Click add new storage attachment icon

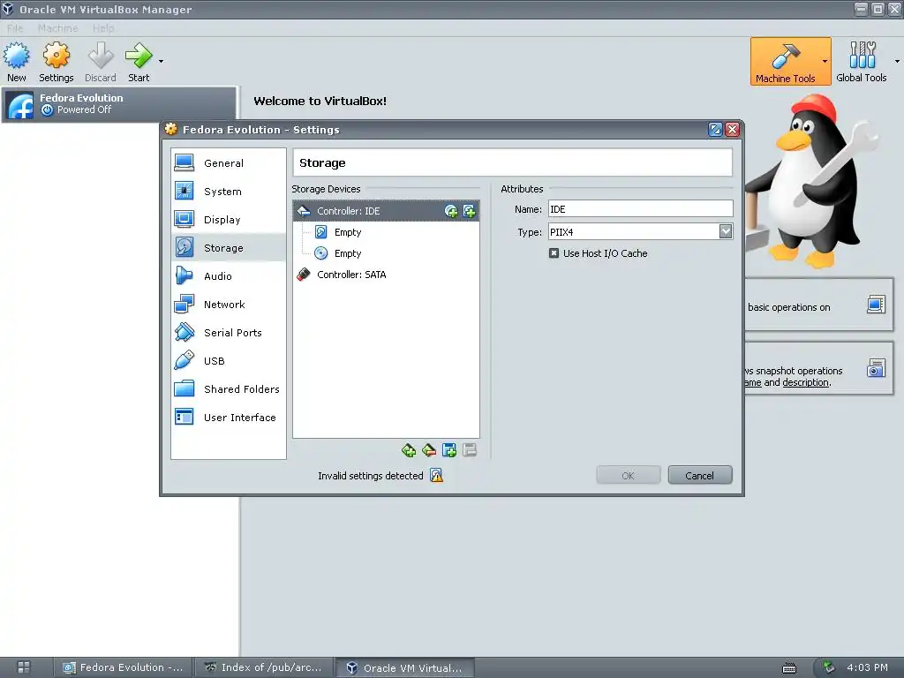(x=449, y=451)
